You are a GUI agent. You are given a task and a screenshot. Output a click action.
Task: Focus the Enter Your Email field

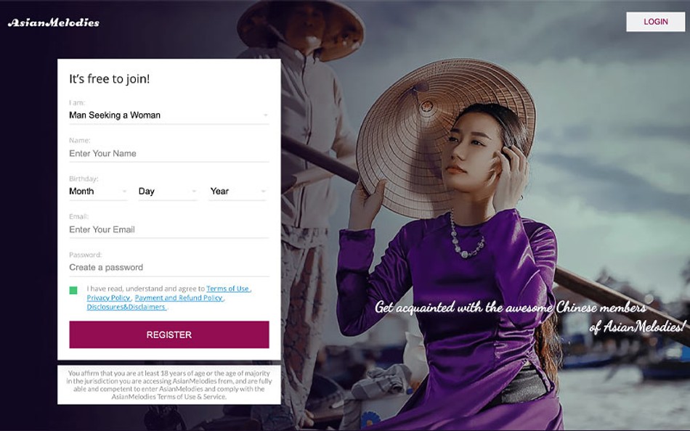click(x=169, y=229)
